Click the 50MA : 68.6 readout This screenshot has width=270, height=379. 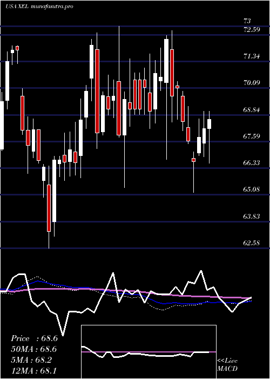tap(34, 349)
